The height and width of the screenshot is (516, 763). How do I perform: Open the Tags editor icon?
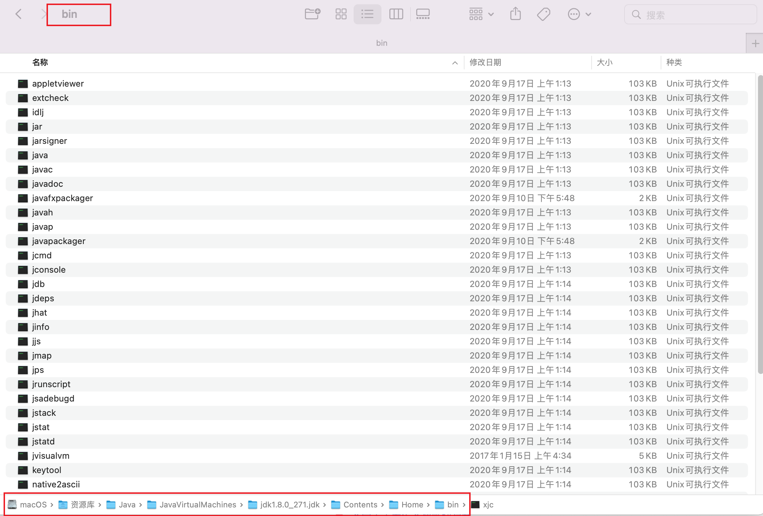click(544, 14)
